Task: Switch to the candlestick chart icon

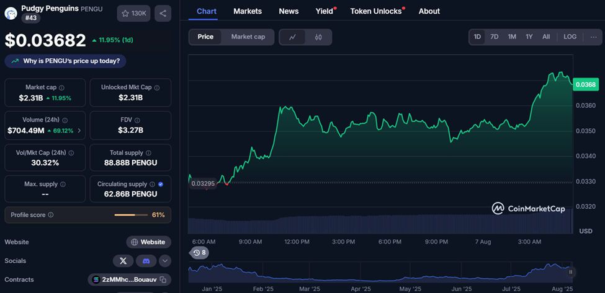Action: 318,37
